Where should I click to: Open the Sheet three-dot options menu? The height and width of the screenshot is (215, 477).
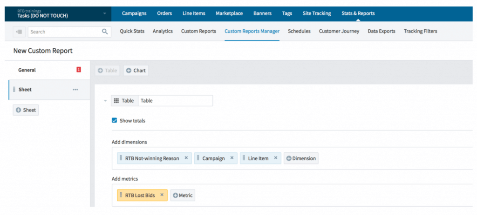(x=75, y=90)
